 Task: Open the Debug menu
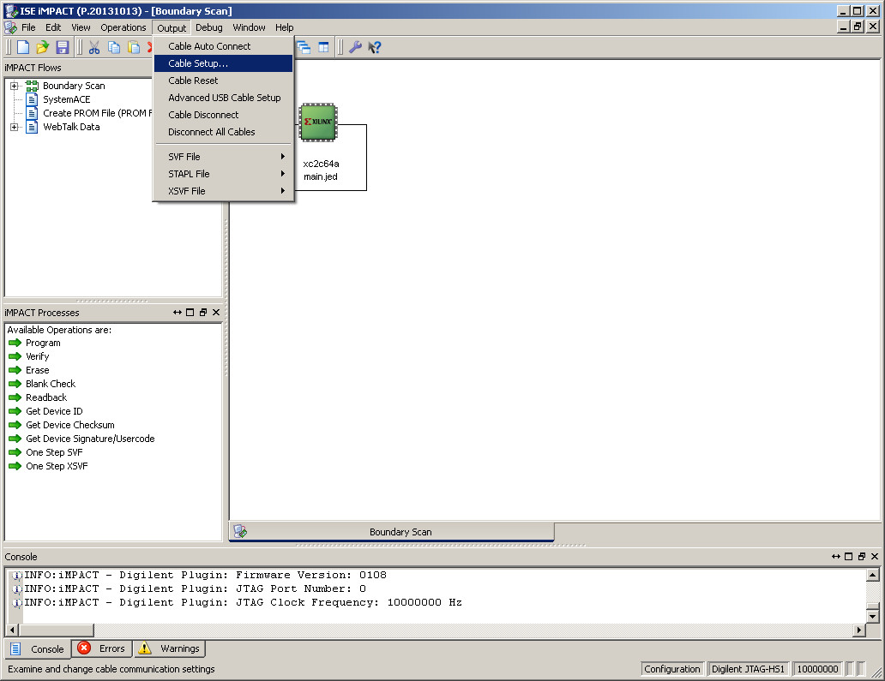(209, 27)
